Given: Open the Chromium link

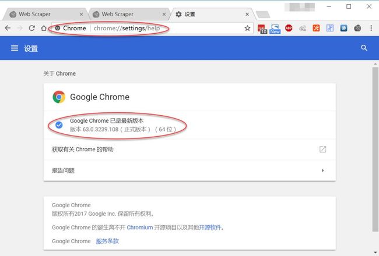Looking at the screenshot, I should click(140, 227).
